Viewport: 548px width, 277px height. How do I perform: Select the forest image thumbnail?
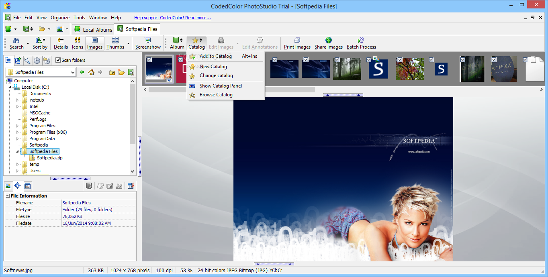[347, 69]
